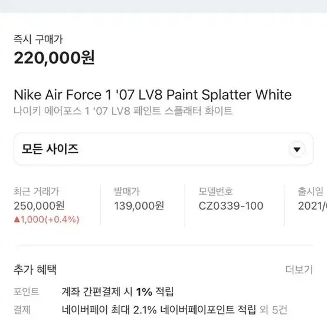Click the 발매가 139,000원 release price
The width and height of the screenshot is (327, 327).
pyautogui.click(x=139, y=206)
